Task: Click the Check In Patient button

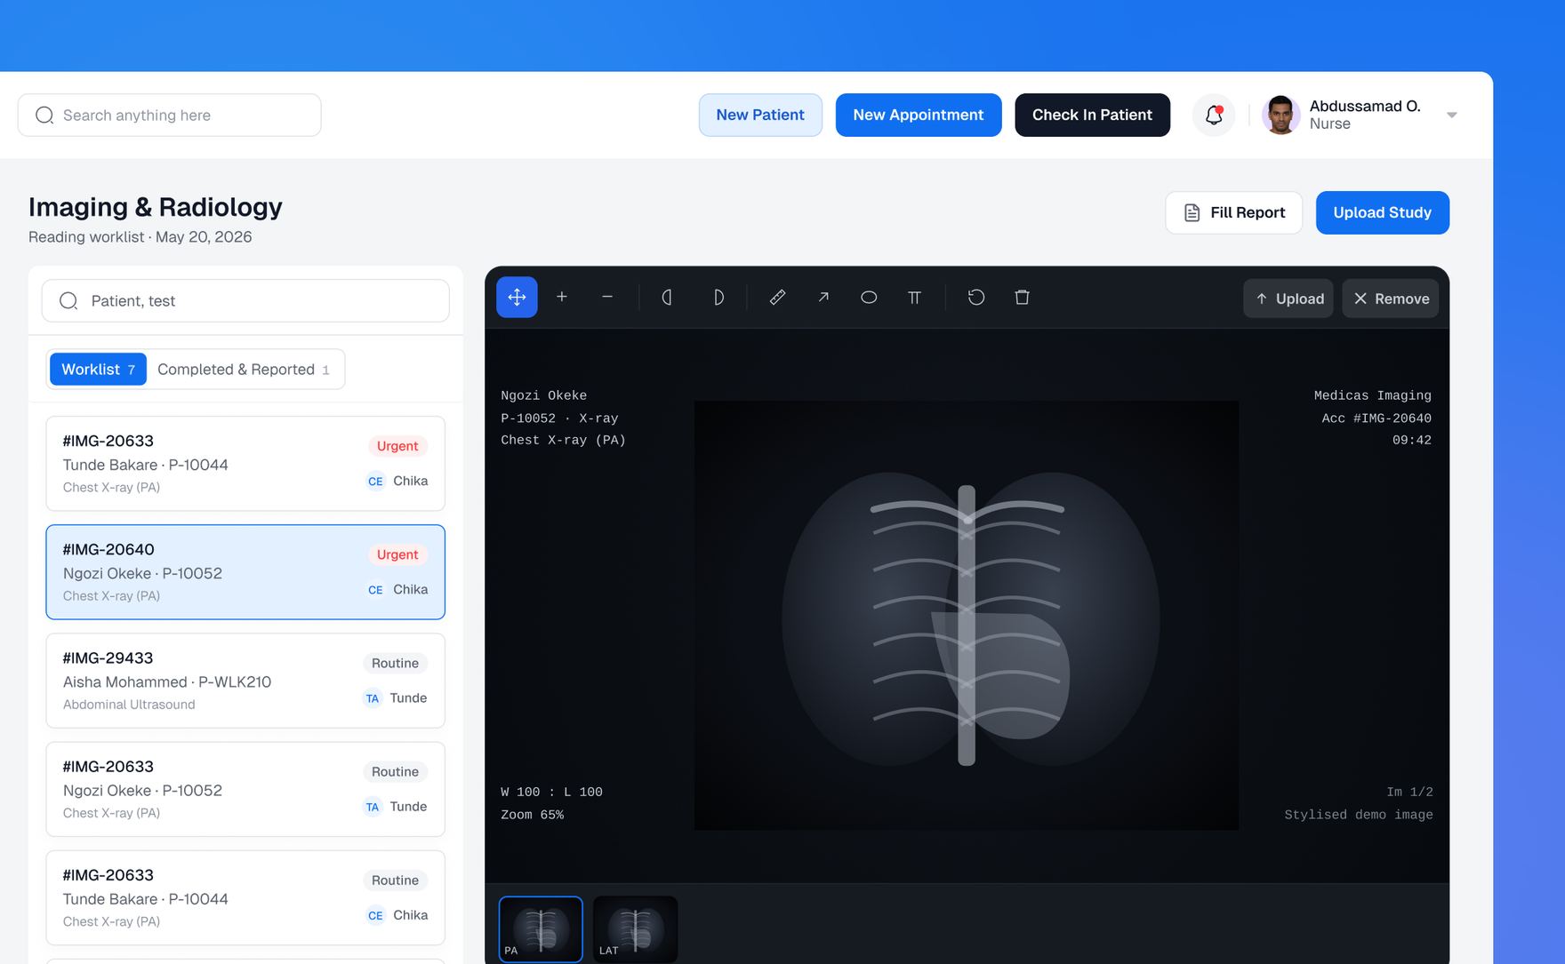Action: (x=1092, y=115)
